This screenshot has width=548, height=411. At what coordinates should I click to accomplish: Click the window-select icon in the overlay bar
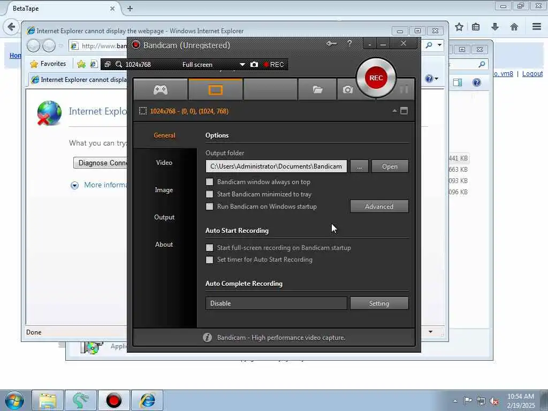tap(108, 64)
